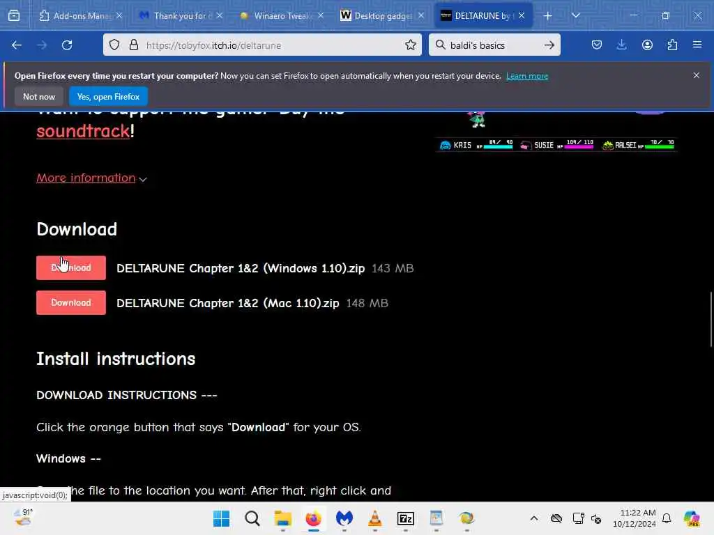Open the Downloads panel
This screenshot has width=714, height=535.
click(621, 45)
